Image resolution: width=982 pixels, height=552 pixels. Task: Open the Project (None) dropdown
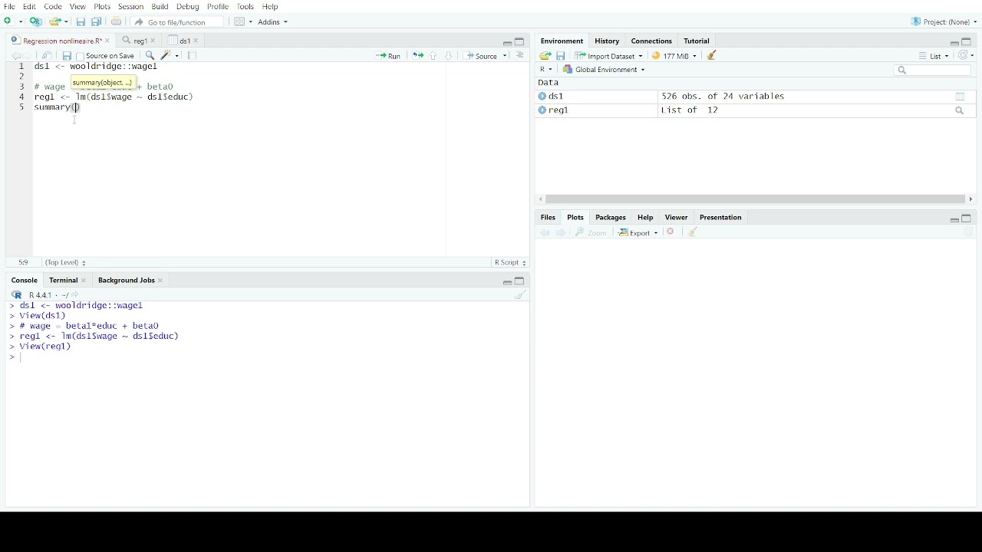(944, 22)
